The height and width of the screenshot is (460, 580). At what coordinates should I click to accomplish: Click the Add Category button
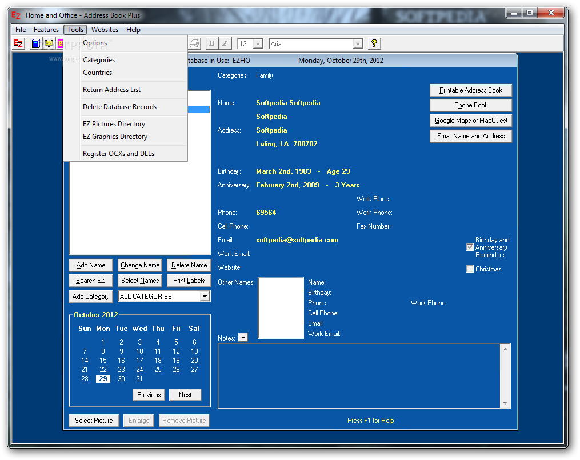point(91,297)
